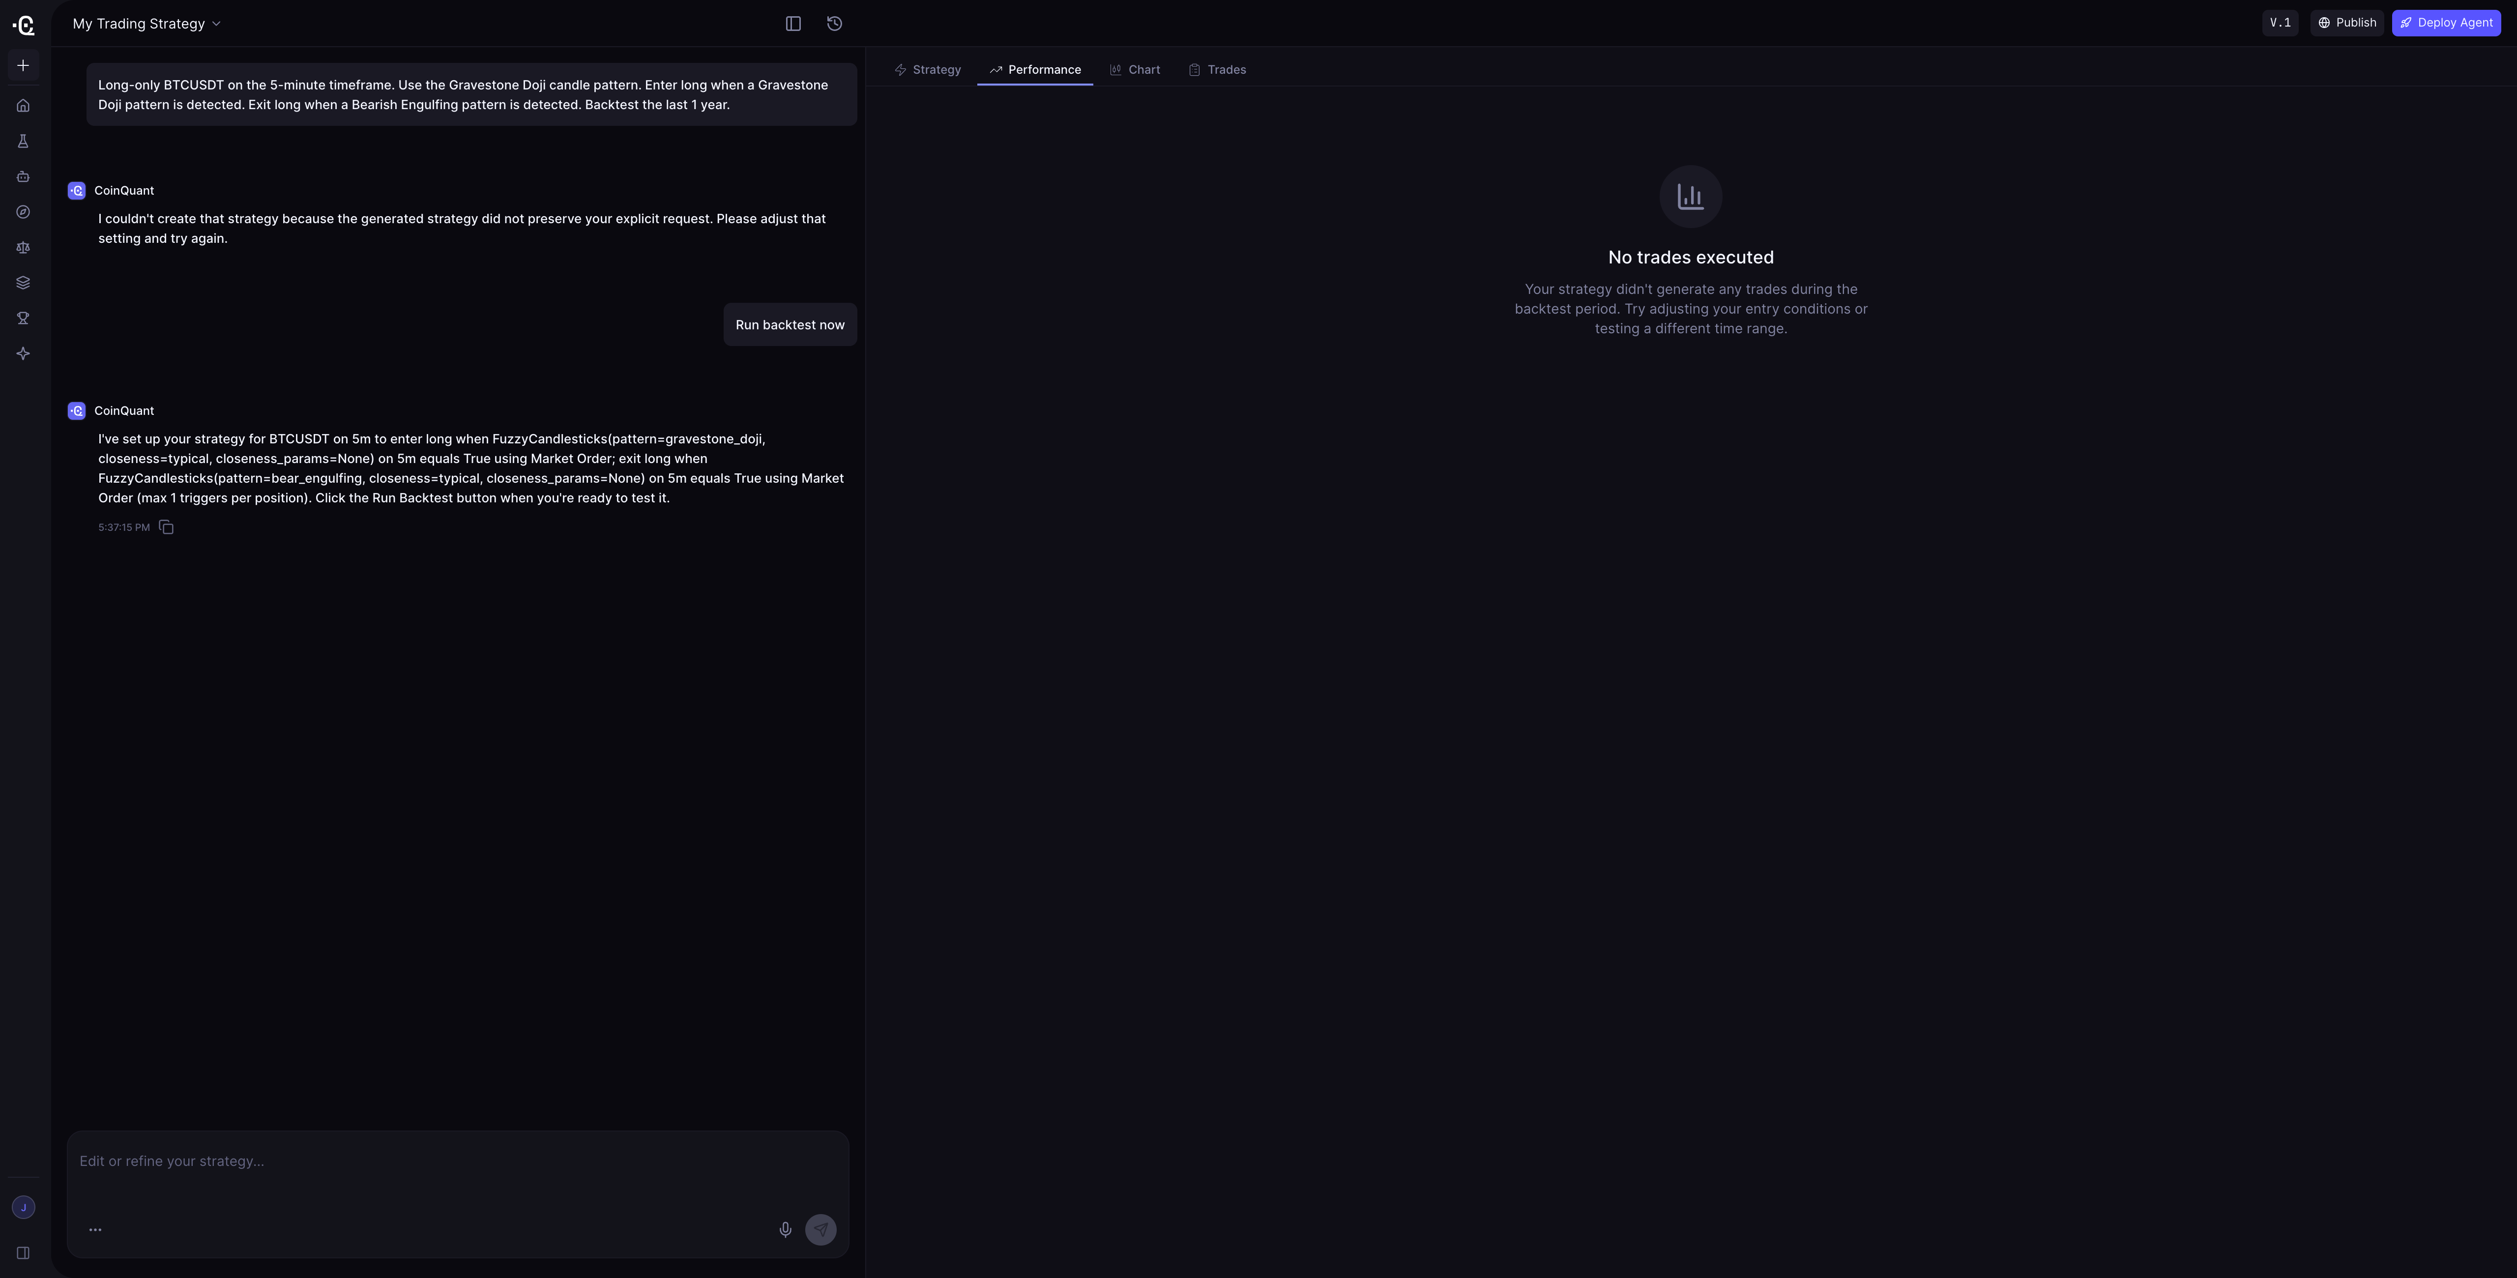
Task: Open the home icon in sidebar
Action: click(x=24, y=106)
